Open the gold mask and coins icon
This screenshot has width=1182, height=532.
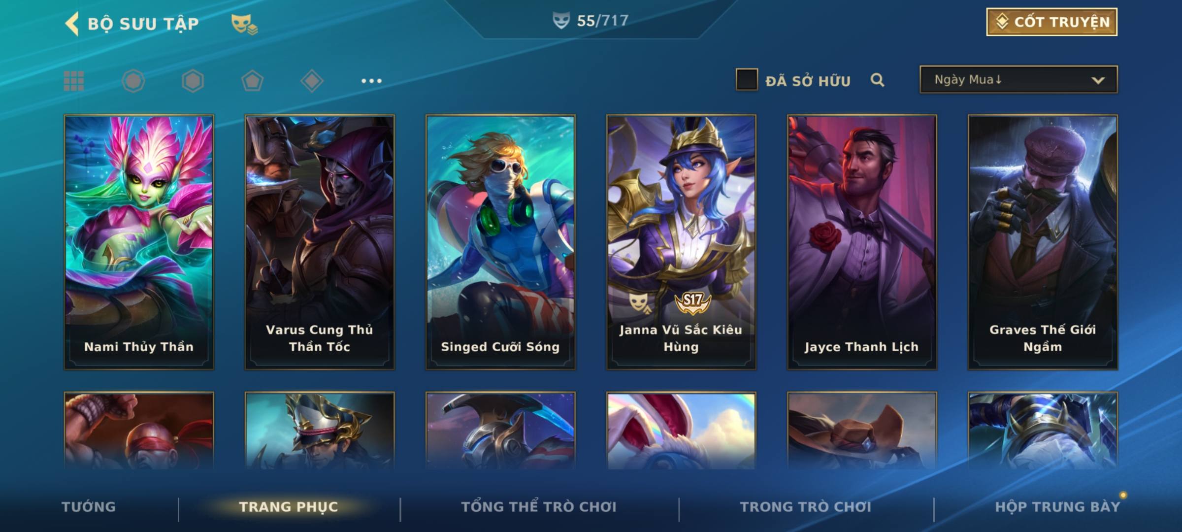tap(244, 24)
